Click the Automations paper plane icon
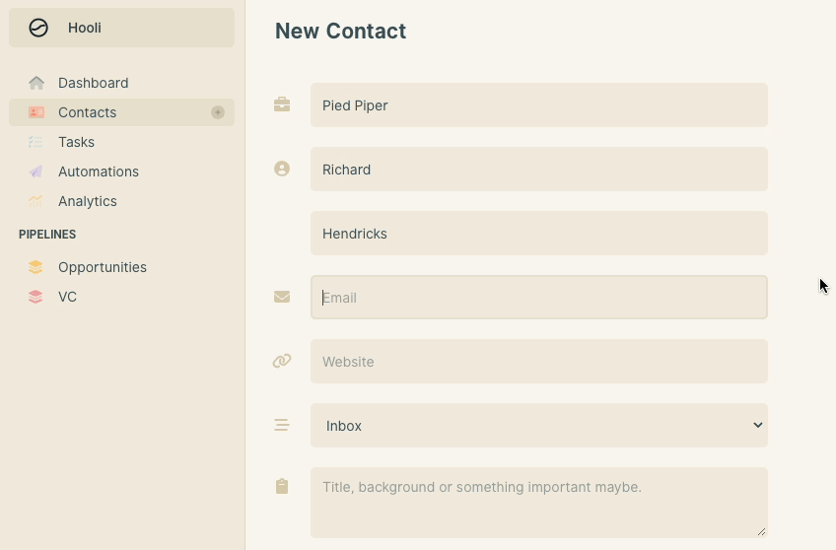The image size is (836, 550). pyautogui.click(x=35, y=172)
